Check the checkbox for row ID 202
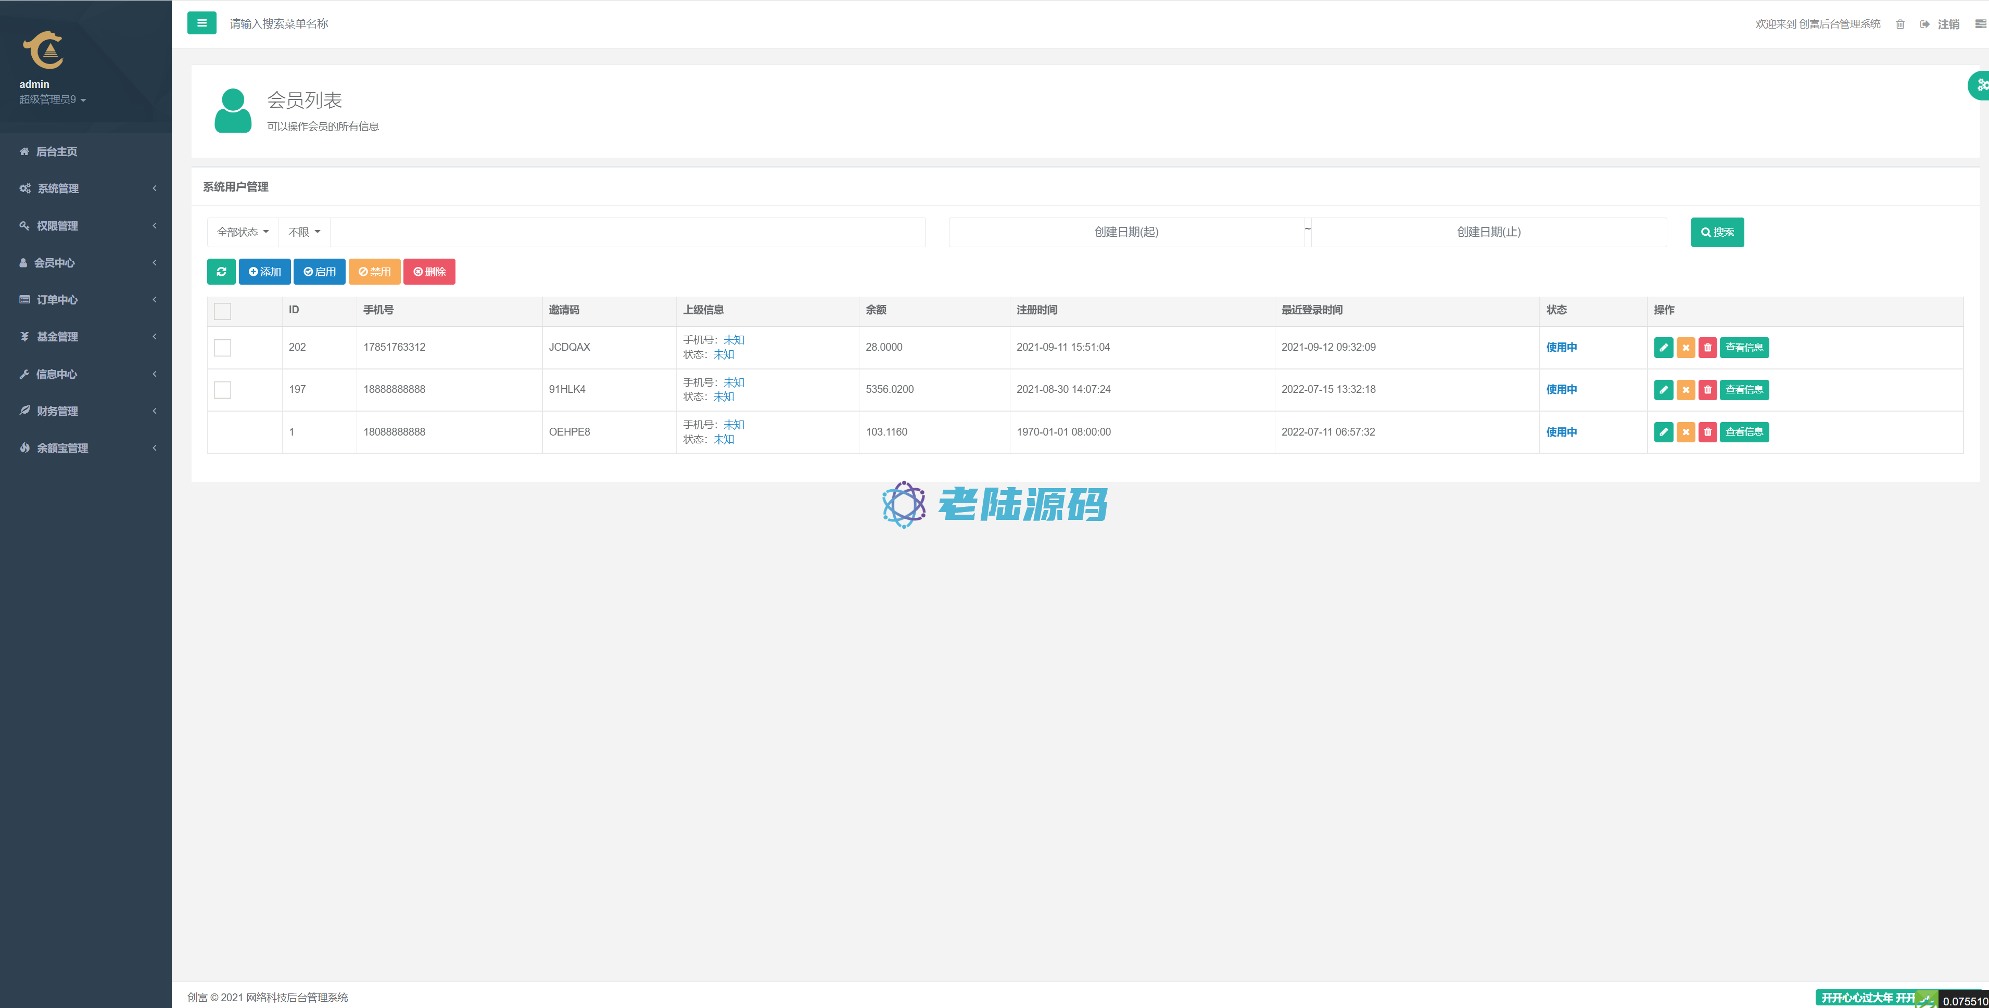 (x=222, y=347)
